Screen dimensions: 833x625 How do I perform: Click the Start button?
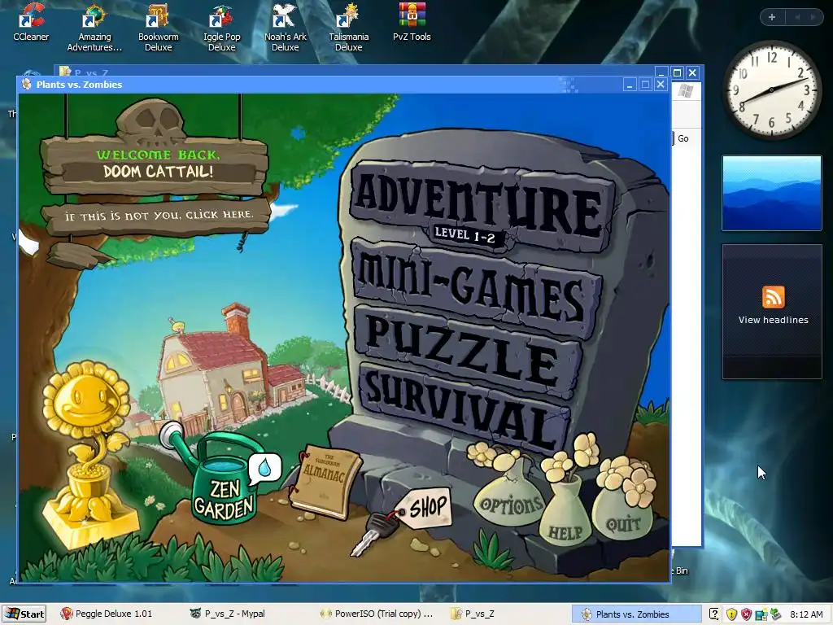pyautogui.click(x=24, y=614)
